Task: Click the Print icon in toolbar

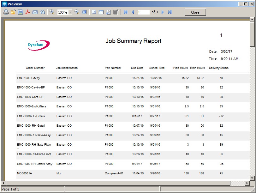Action: (6, 12)
